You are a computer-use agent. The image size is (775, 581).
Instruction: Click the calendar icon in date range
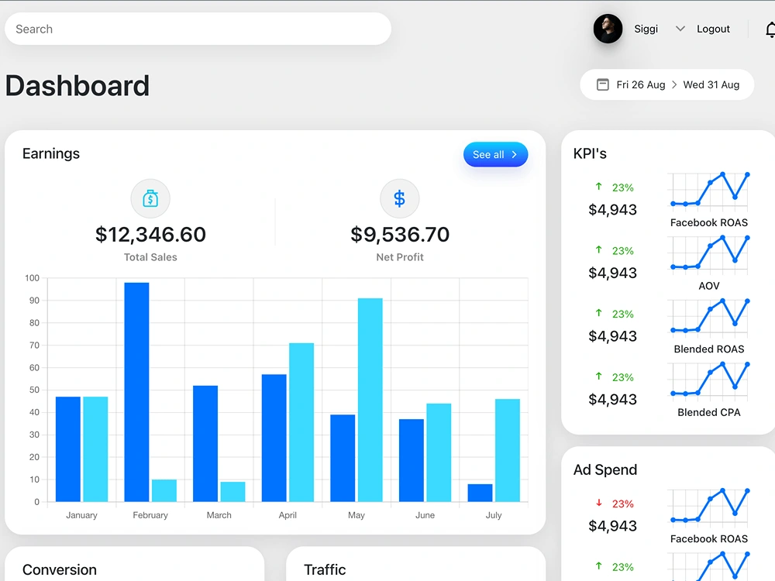click(x=602, y=84)
